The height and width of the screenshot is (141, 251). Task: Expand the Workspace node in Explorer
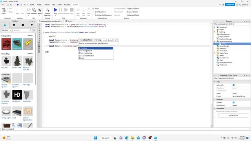(x=215, y=27)
